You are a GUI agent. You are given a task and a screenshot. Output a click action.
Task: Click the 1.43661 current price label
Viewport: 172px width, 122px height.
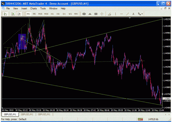pyautogui.click(x=167, y=99)
